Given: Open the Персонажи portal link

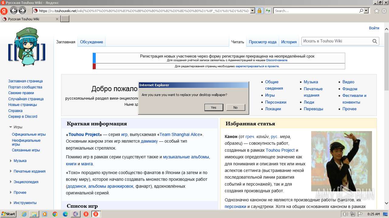Looking at the screenshot, I should (x=276, y=102).
